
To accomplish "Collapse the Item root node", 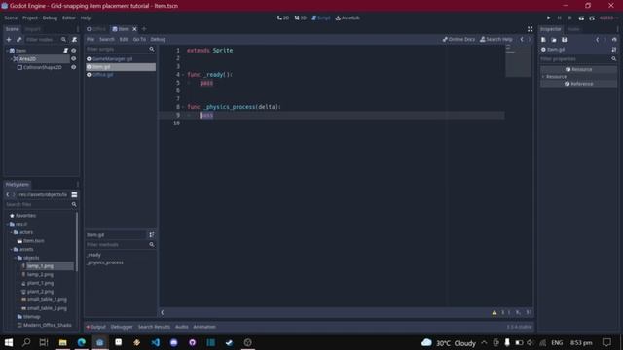I will (7, 51).
